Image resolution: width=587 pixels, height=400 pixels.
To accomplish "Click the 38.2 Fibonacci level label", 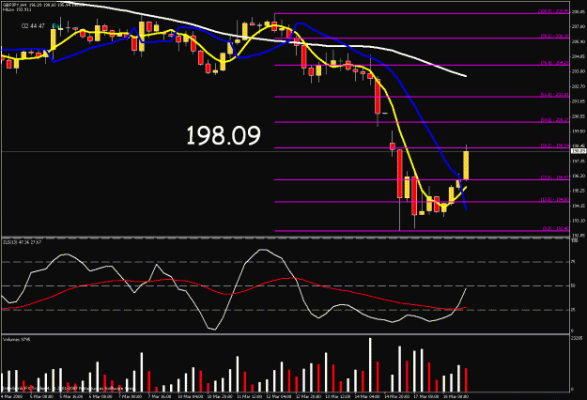I will (x=555, y=146).
